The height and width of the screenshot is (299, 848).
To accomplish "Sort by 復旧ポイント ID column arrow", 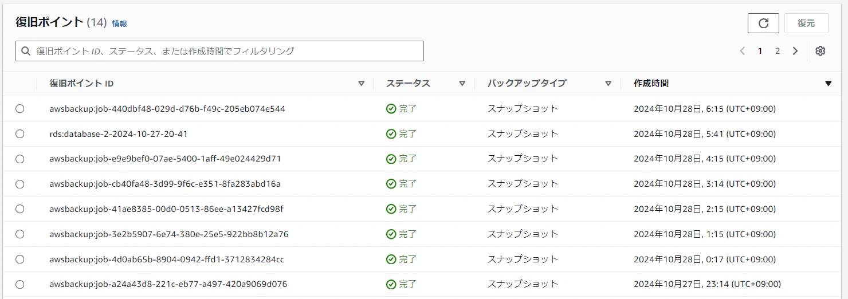I will coord(361,84).
